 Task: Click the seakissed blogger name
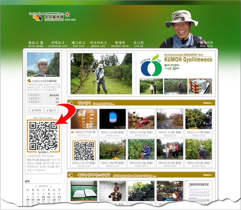tap(44, 81)
